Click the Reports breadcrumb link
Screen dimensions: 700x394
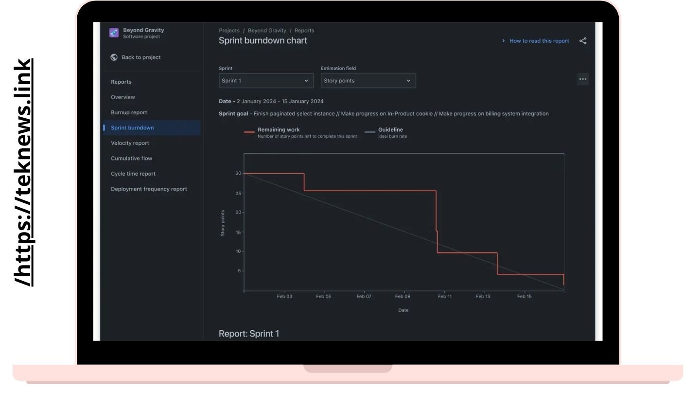[304, 30]
